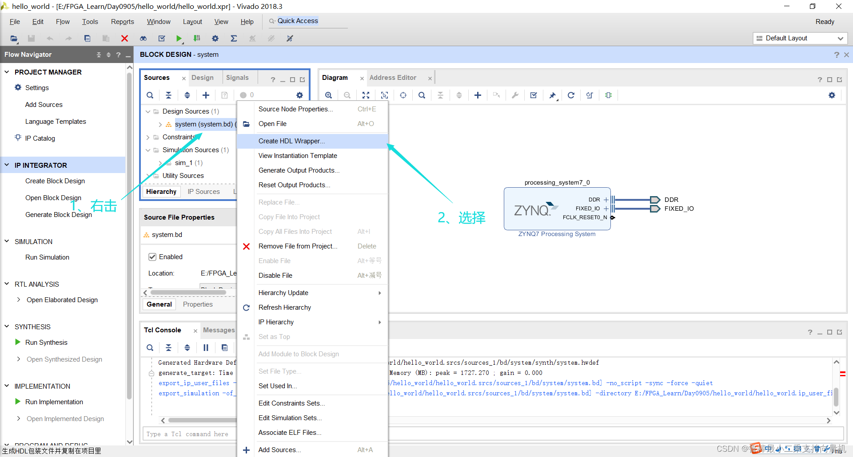Collapse the SYNTHESIS section
The image size is (853, 457).
[7, 327]
